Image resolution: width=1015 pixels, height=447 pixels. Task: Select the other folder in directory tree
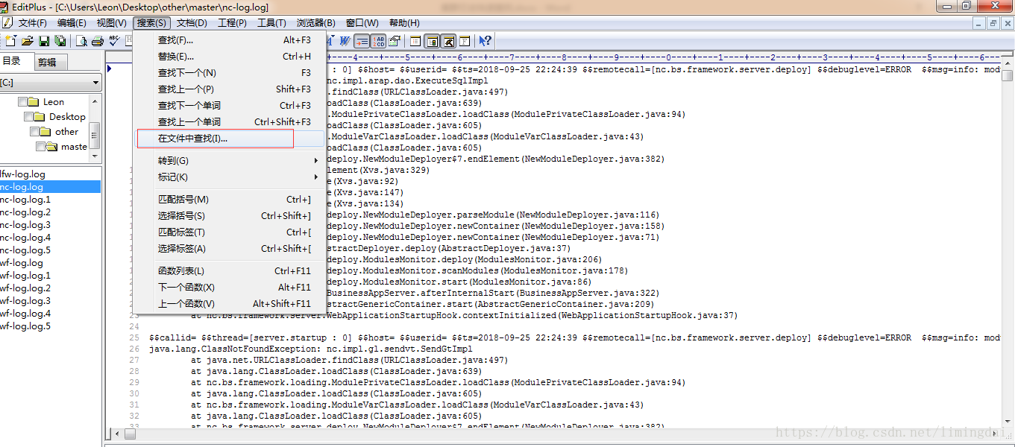point(66,132)
